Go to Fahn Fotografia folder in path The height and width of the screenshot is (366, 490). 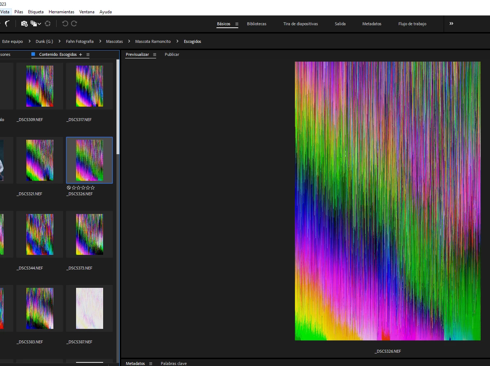coord(80,41)
